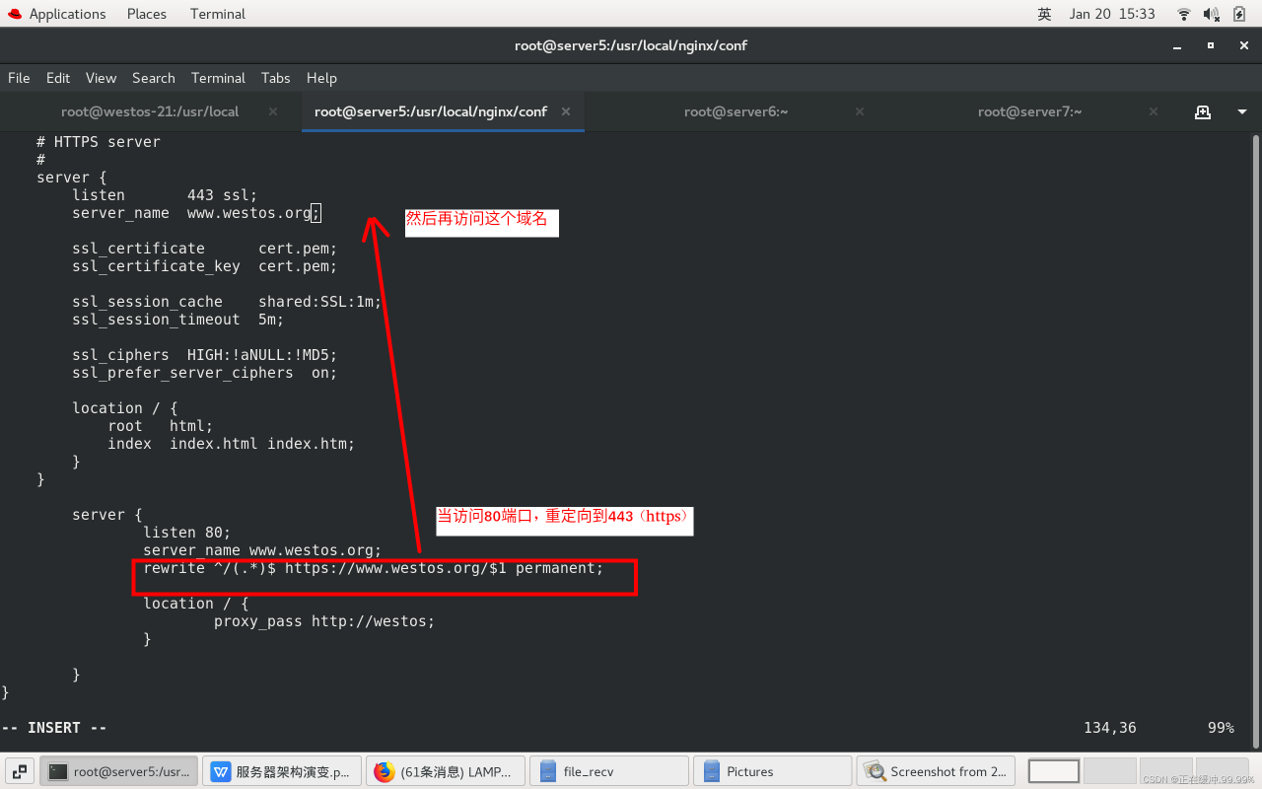Screen dimensions: 1262x789
Task: Open the battery status icon
Action: pyautogui.click(x=1239, y=14)
